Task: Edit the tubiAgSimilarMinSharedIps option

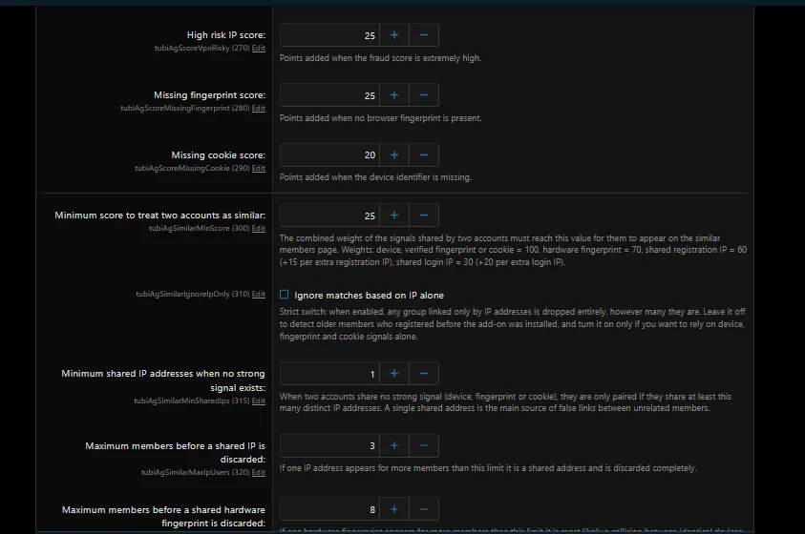Action: tap(258, 400)
